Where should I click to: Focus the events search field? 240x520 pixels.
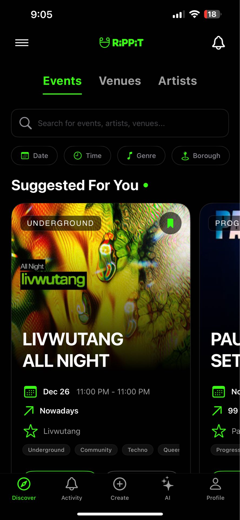pos(120,123)
